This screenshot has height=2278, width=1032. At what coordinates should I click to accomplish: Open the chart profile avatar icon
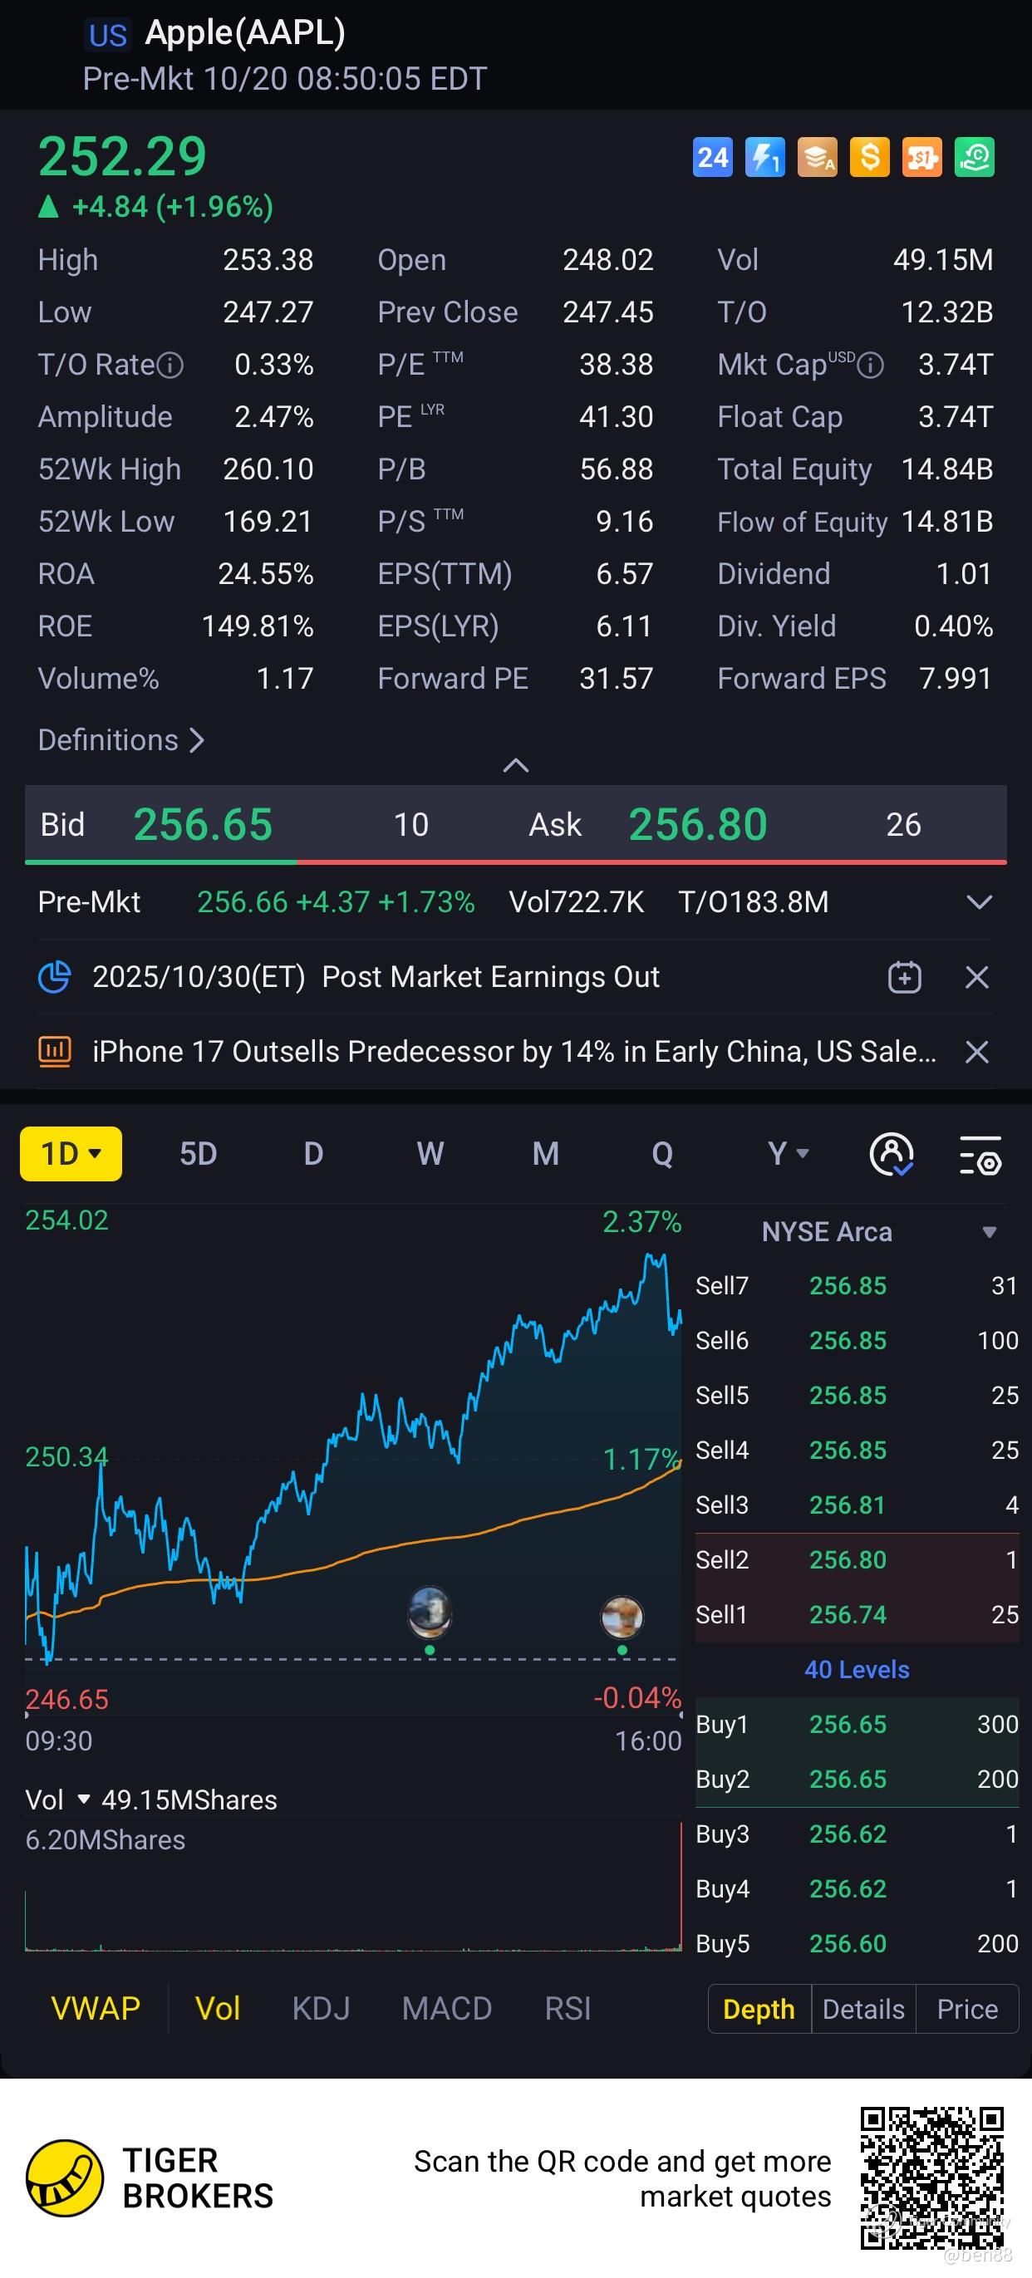892,1154
